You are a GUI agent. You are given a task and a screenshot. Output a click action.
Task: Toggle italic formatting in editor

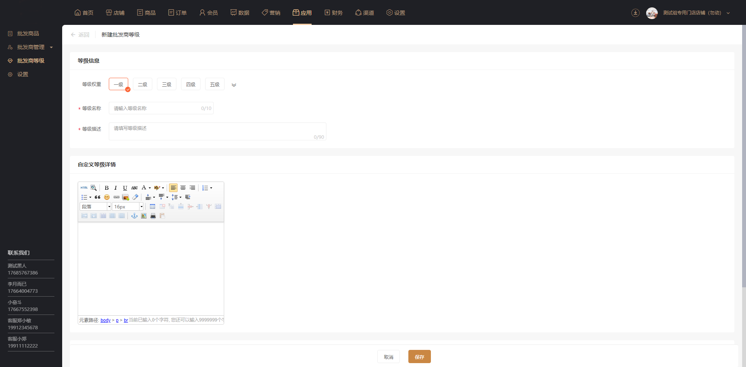(115, 188)
